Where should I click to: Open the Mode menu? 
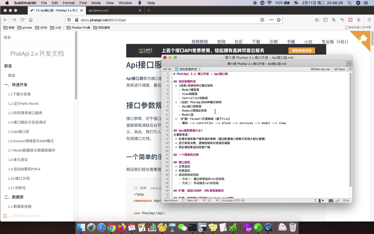96,3
